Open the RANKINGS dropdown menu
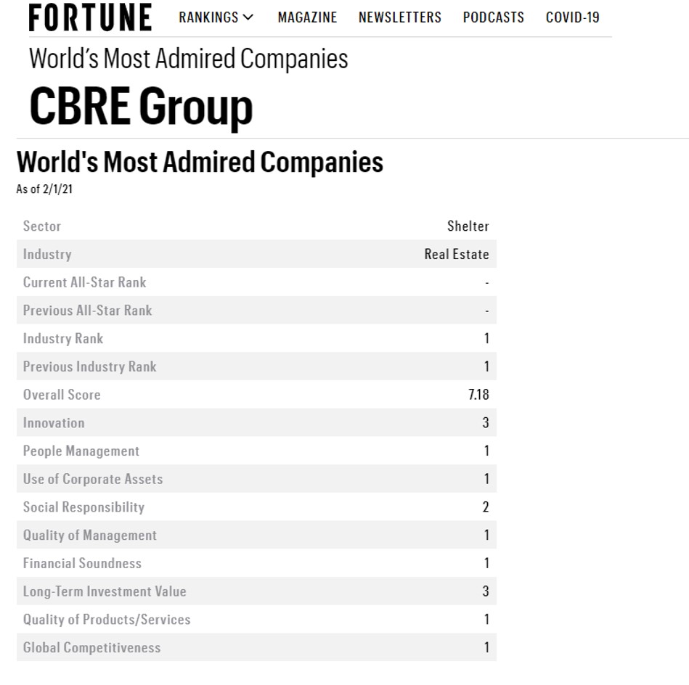 click(209, 17)
